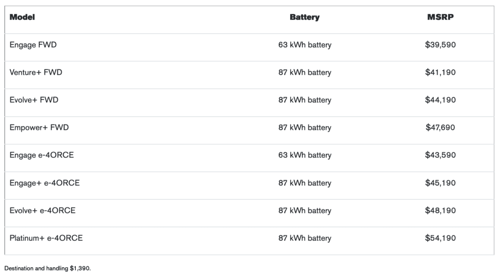Click the Empower+ FWD model cell
Image resolution: width=501 pixels, height=275 pixels.
[x=39, y=127]
